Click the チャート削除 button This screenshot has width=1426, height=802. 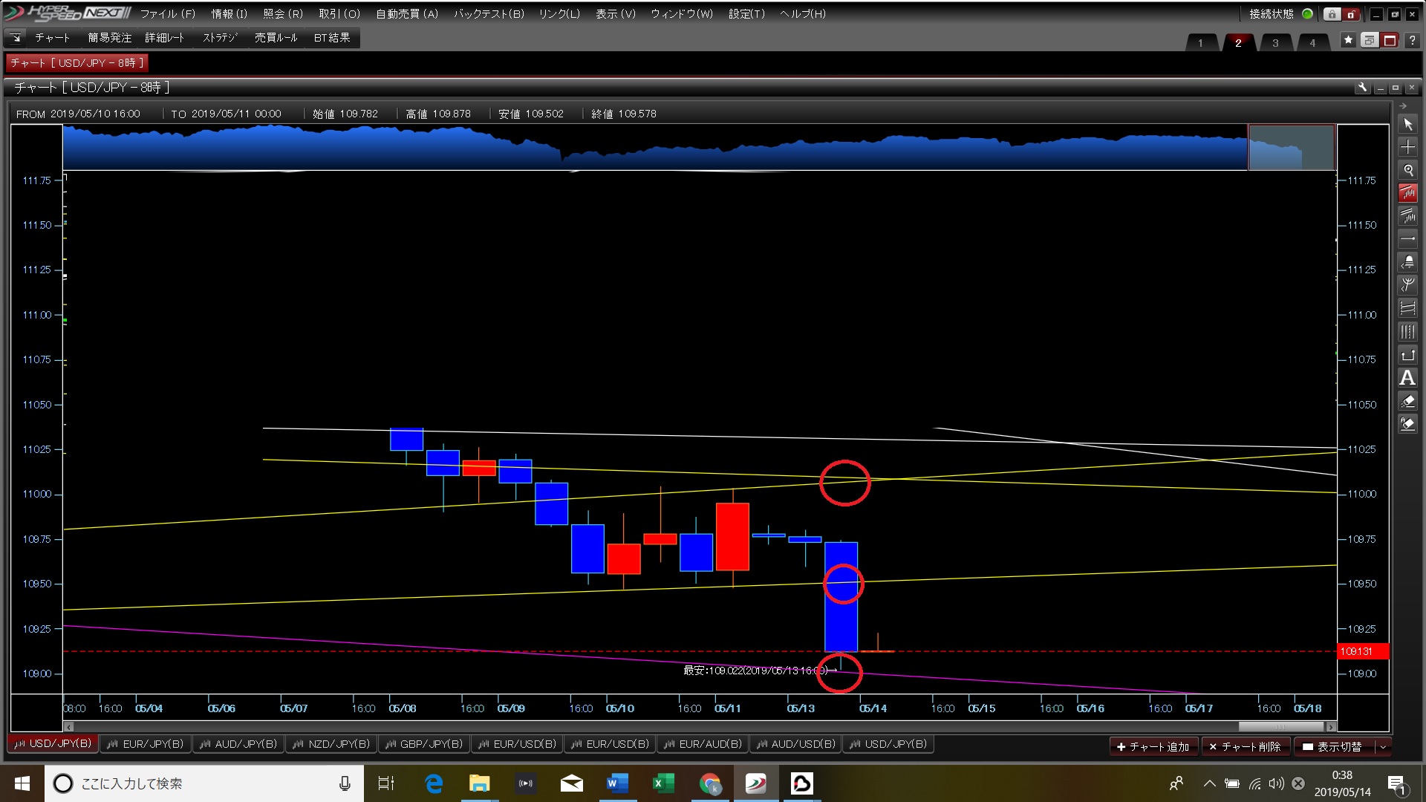[1245, 747]
